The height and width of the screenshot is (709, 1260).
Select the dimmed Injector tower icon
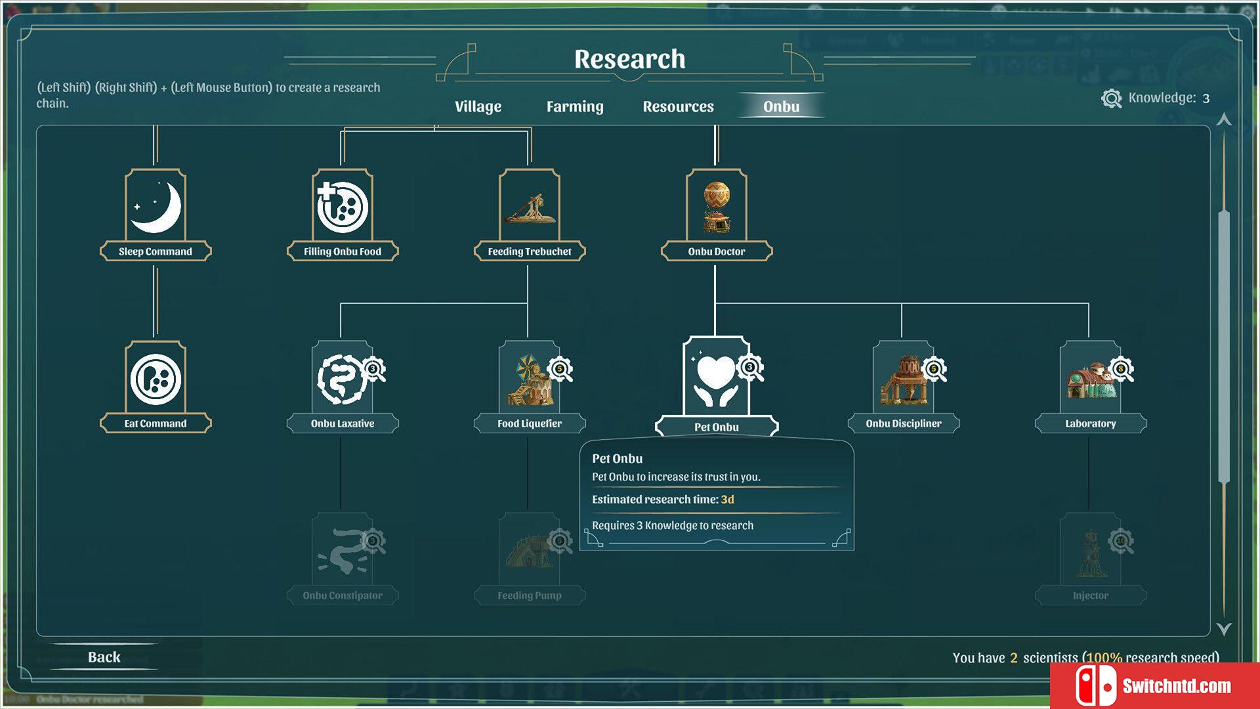click(1091, 551)
